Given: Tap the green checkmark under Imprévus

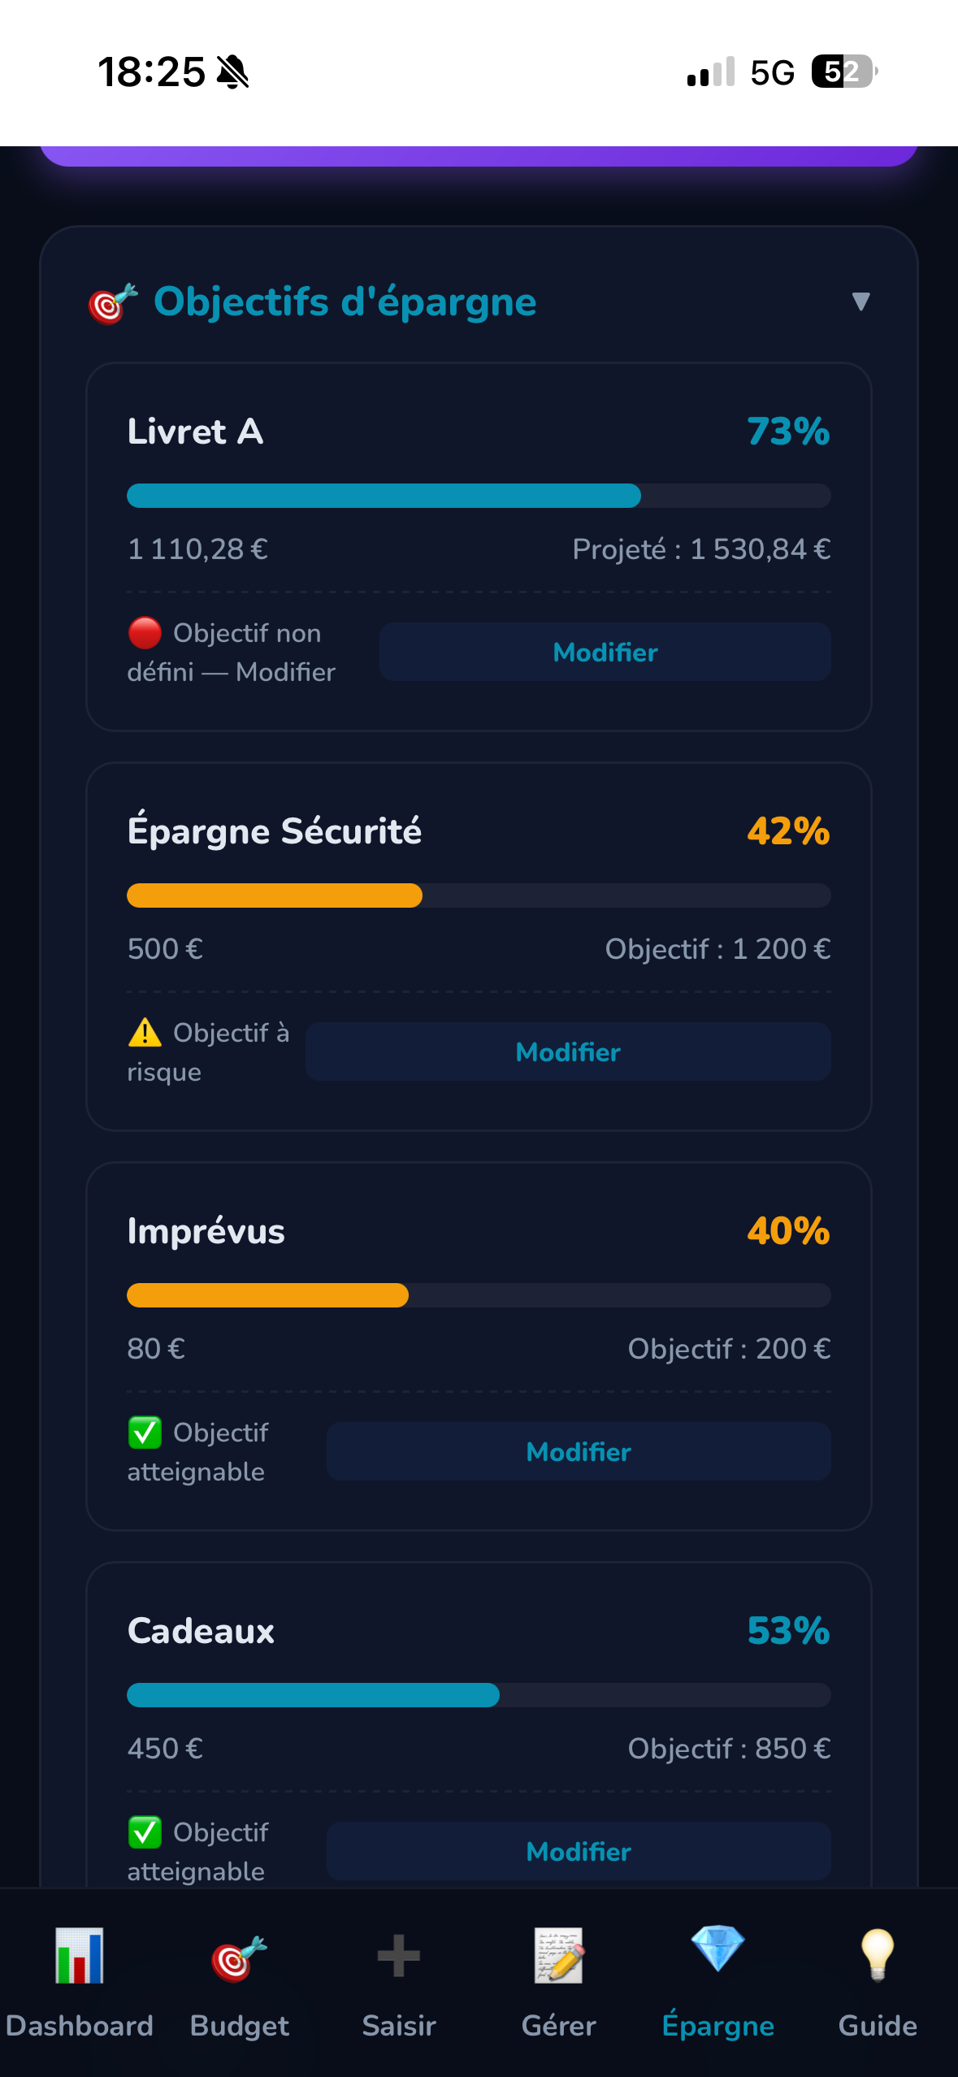Looking at the screenshot, I should click(145, 1432).
